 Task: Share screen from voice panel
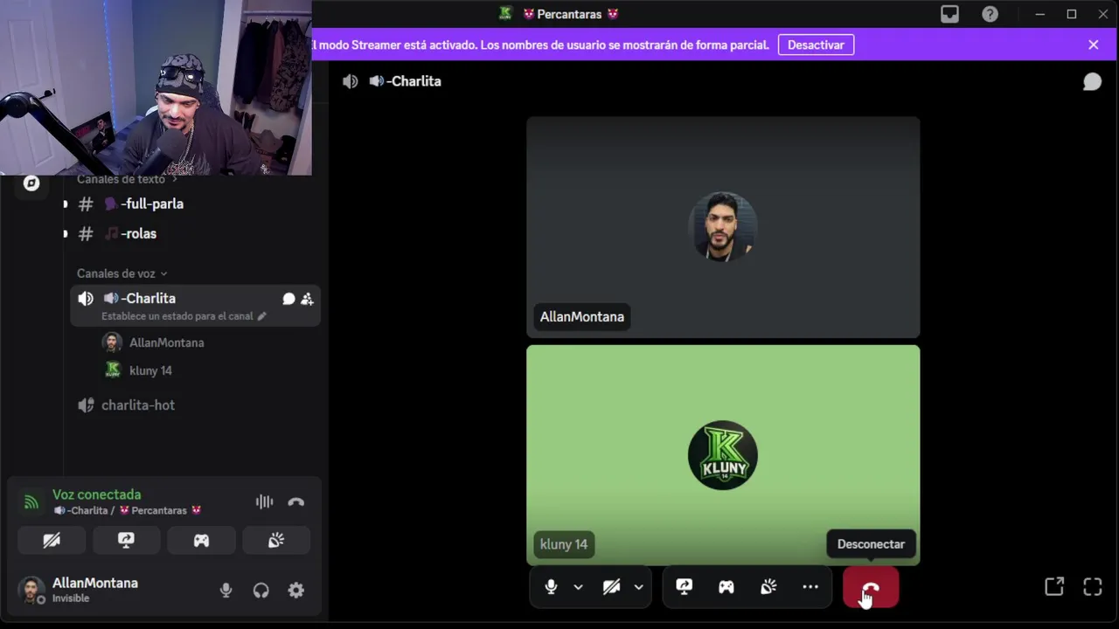coord(126,540)
